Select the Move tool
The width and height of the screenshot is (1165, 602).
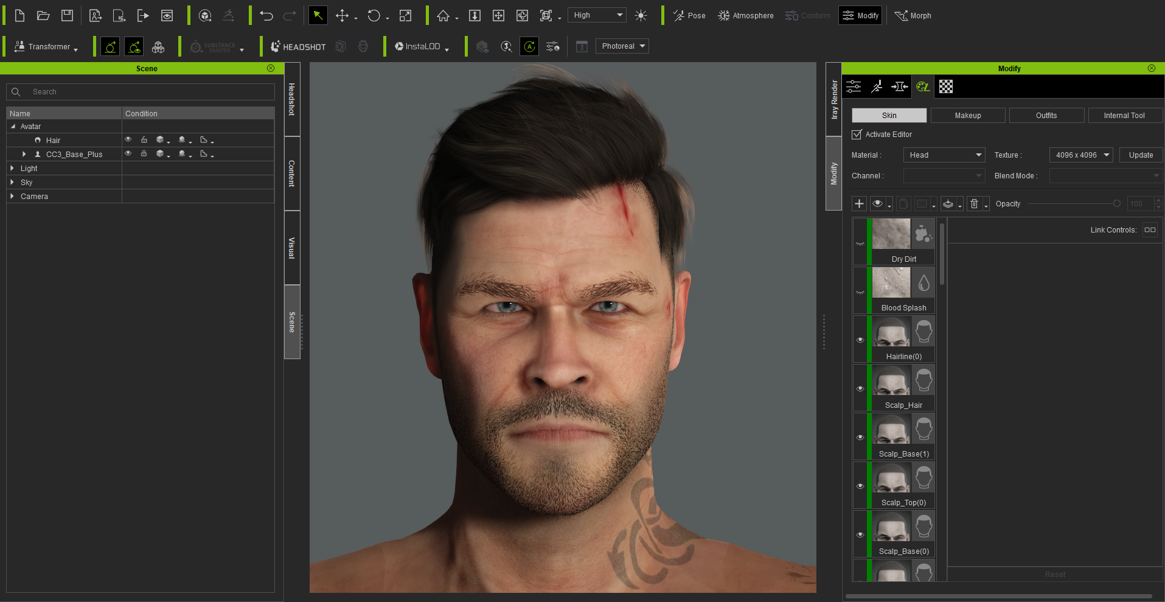click(x=343, y=16)
